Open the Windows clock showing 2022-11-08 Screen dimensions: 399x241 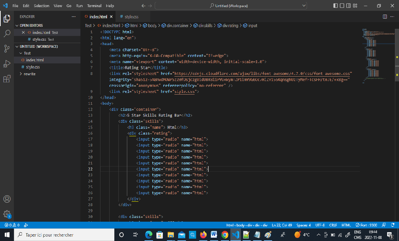click(373, 235)
